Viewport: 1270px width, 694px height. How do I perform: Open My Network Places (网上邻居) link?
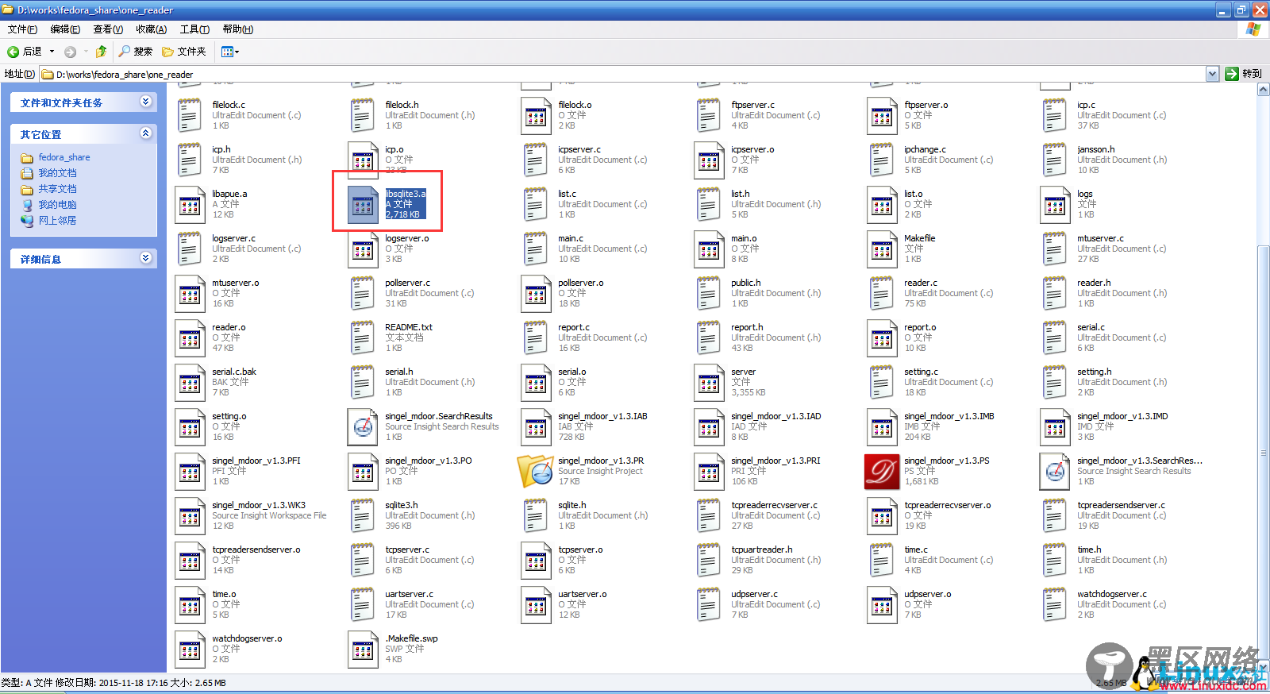tap(57, 221)
